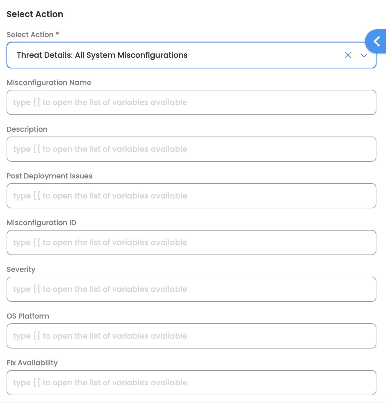
Task: Click the Fix Availability field label
Action: click(32, 363)
